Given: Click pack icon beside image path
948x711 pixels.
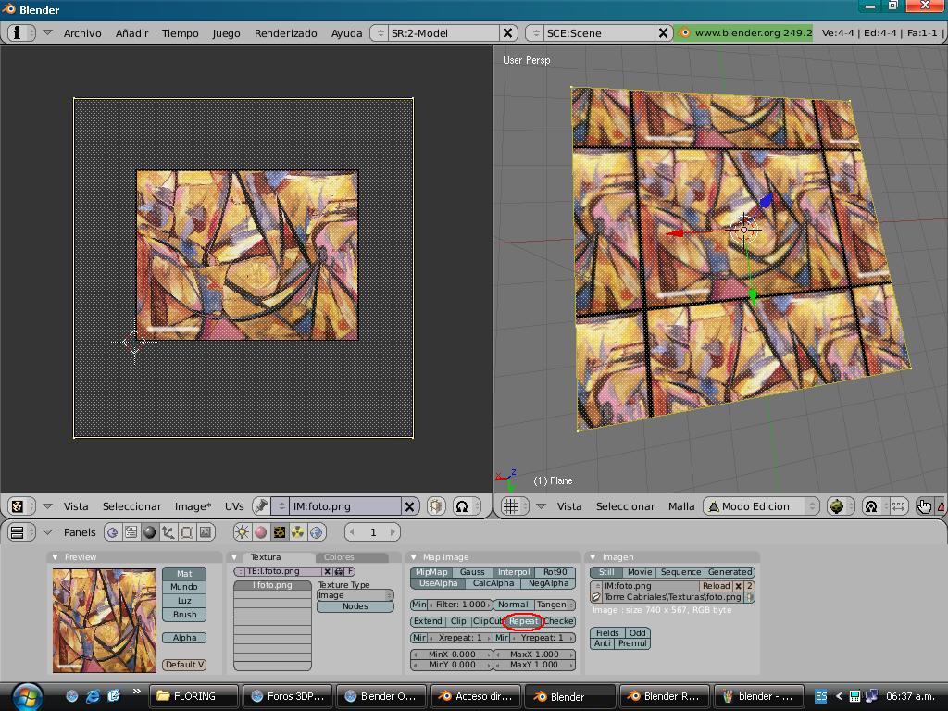Looking at the screenshot, I should point(750,597).
